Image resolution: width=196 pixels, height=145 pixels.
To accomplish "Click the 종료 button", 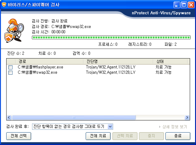I will 178,136.
